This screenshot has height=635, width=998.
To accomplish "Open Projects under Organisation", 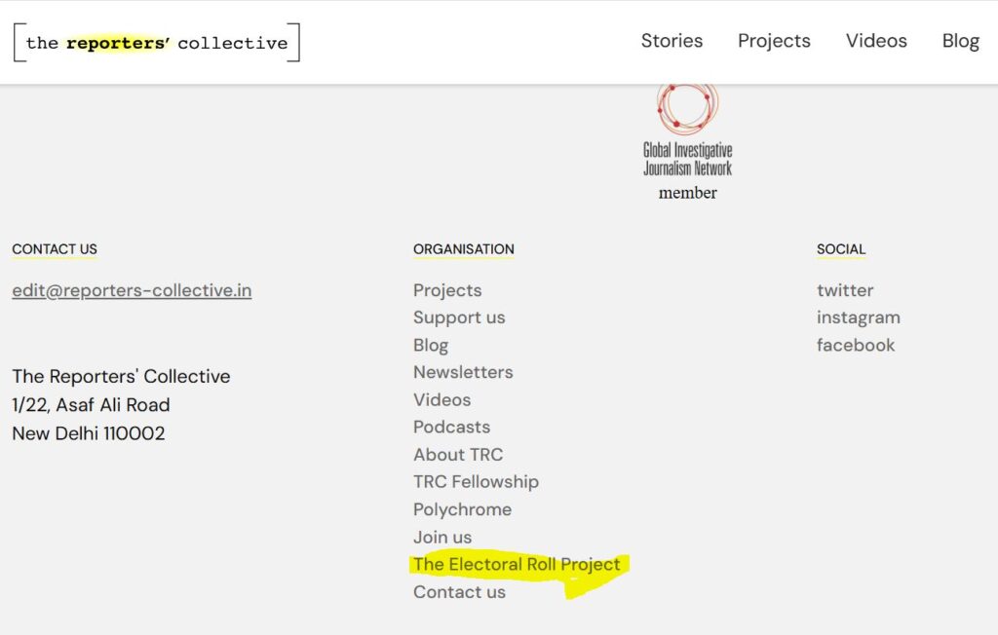I will [x=447, y=290].
